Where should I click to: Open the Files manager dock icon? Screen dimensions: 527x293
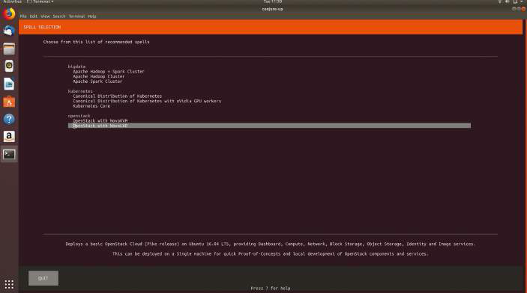pos(9,49)
